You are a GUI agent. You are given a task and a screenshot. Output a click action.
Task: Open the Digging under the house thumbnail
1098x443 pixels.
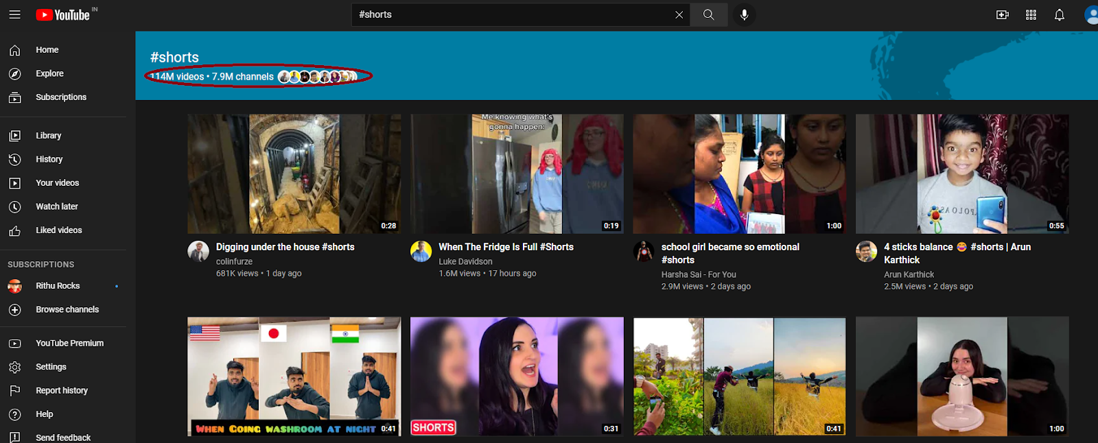[x=294, y=174]
